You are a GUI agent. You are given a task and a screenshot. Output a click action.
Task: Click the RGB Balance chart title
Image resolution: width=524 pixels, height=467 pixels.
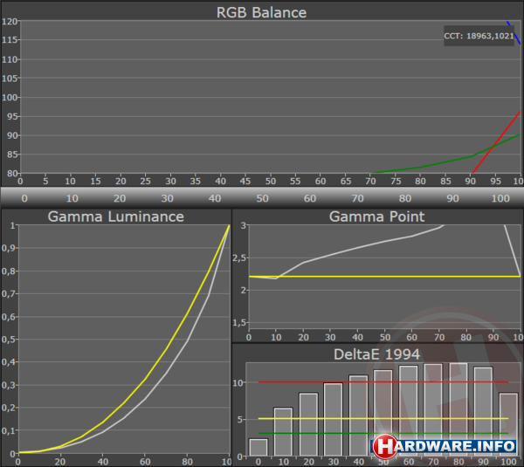click(261, 12)
